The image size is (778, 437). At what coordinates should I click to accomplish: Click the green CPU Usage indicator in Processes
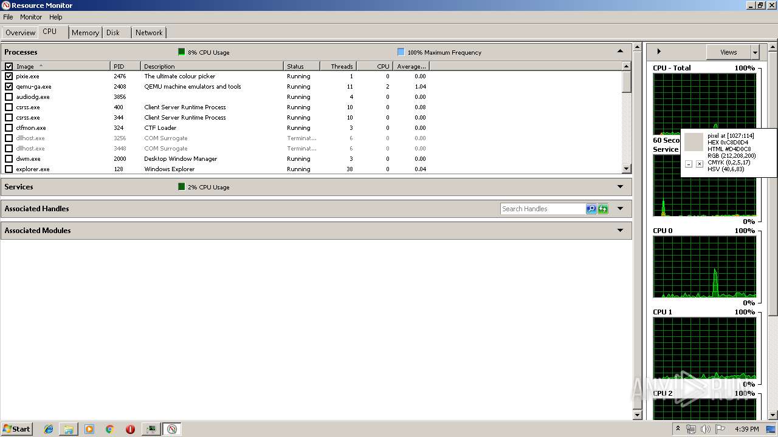point(181,52)
